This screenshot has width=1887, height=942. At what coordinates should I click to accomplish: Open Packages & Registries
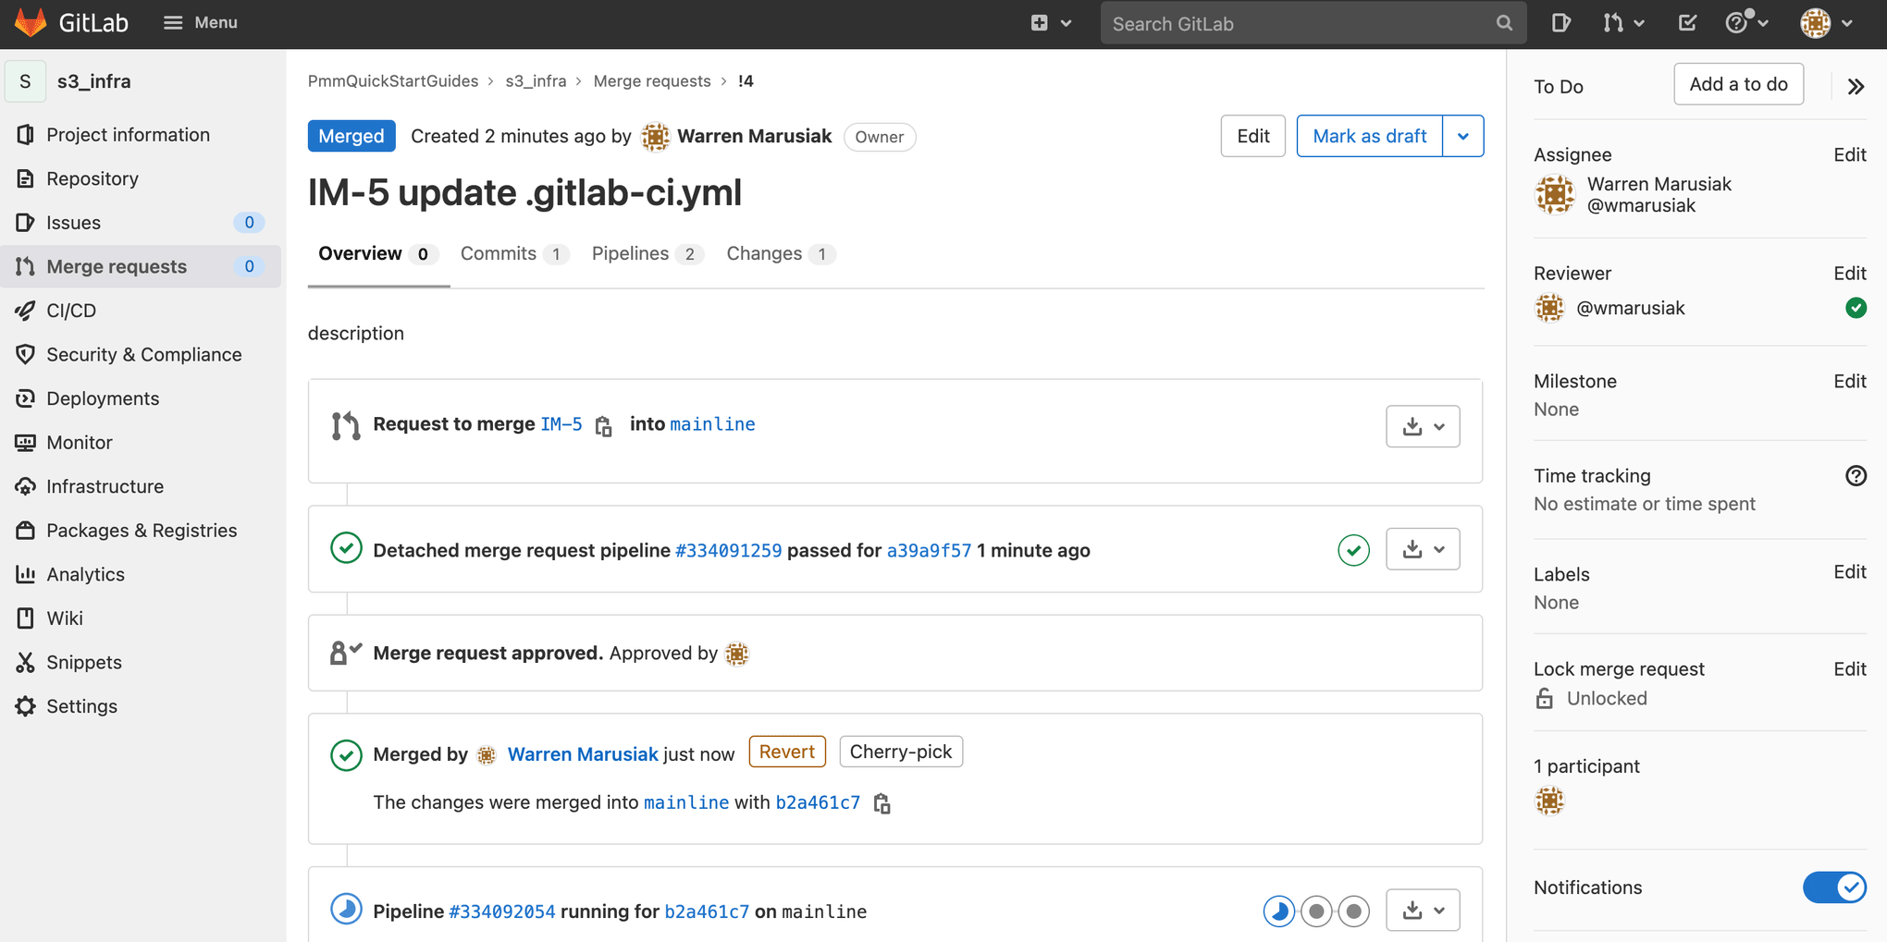click(x=141, y=530)
